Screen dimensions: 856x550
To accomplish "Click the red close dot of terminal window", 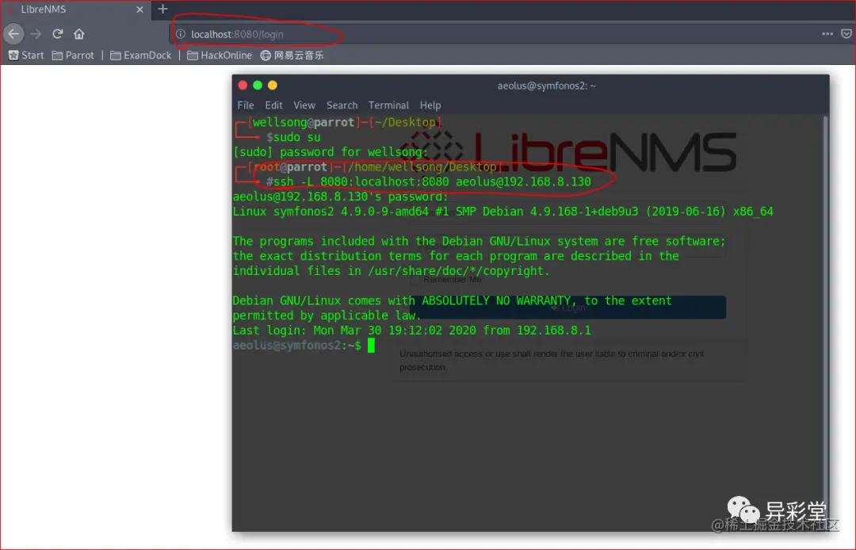I will (243, 85).
